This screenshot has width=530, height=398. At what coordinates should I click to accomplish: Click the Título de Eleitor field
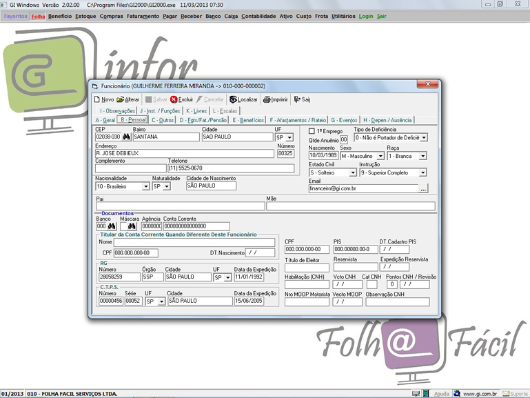(307, 268)
